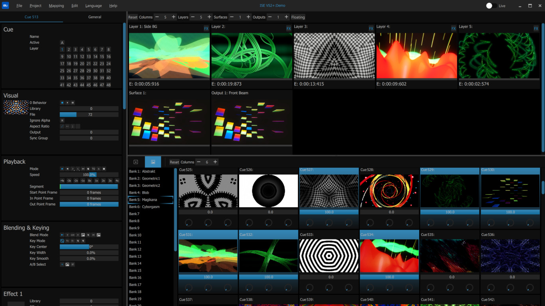Viewport: 545px width, 306px height.
Task: Switch to the General tab
Action: pos(95,17)
